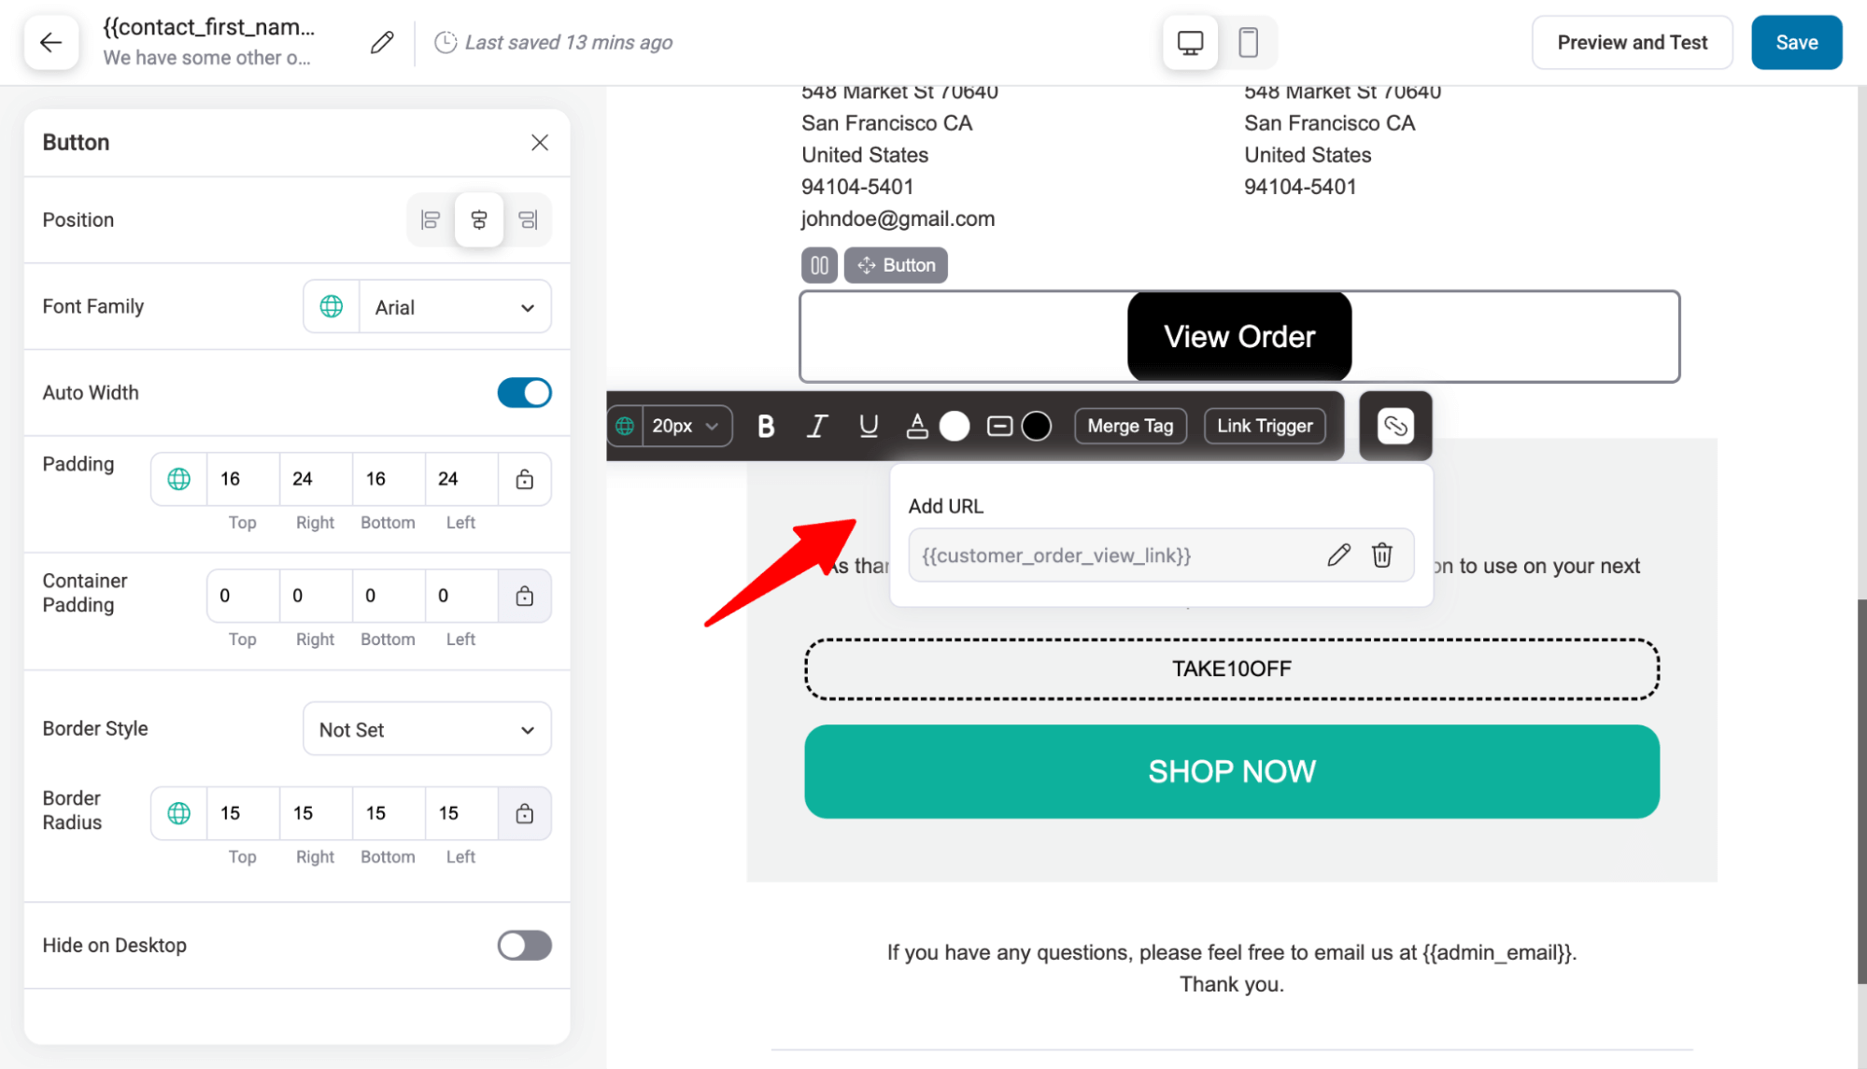The height and width of the screenshot is (1069, 1867).
Task: Click the desktop preview icon
Action: tap(1190, 42)
